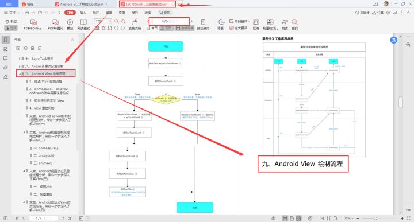Click the 朗读 read aloud icon

coord(285,25)
